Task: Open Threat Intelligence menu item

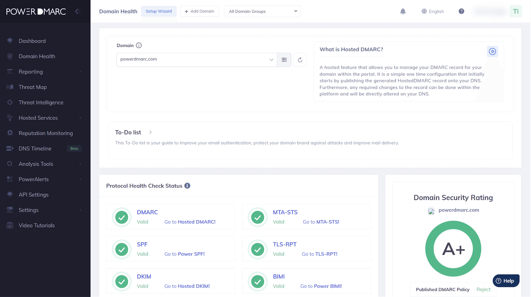Action: 41,102
